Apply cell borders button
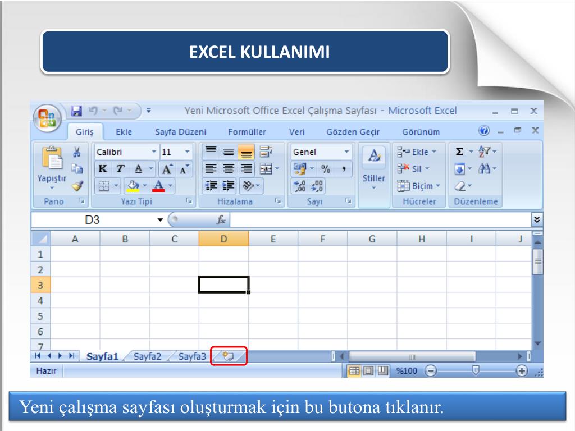 (x=104, y=186)
